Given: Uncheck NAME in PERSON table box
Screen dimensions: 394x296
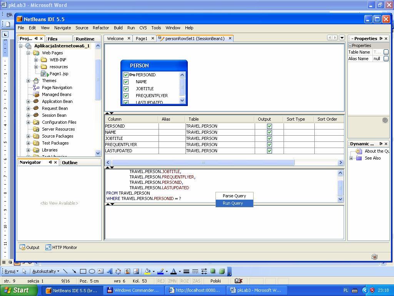Looking at the screenshot, I should 126,82.
